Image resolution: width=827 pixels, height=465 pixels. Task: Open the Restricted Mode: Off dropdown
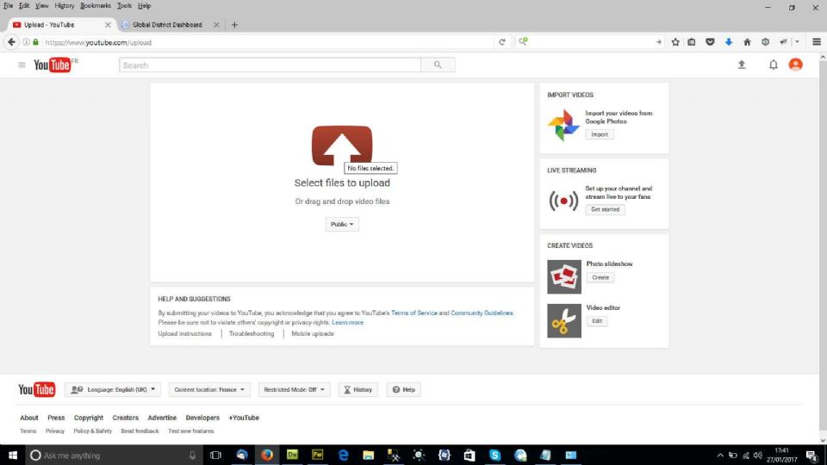[x=295, y=389]
